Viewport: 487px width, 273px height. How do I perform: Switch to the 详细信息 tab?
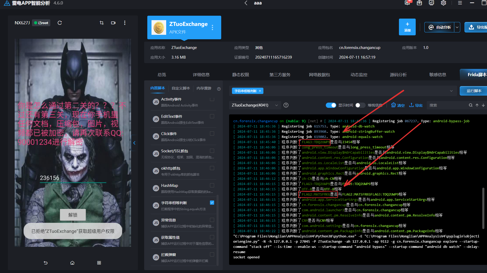(201, 75)
